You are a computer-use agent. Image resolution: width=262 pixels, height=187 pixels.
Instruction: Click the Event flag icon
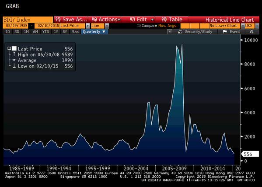coord(225,32)
